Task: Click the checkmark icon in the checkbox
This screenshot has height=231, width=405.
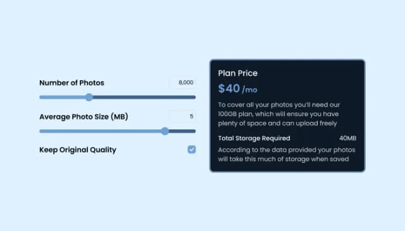Action: point(192,150)
